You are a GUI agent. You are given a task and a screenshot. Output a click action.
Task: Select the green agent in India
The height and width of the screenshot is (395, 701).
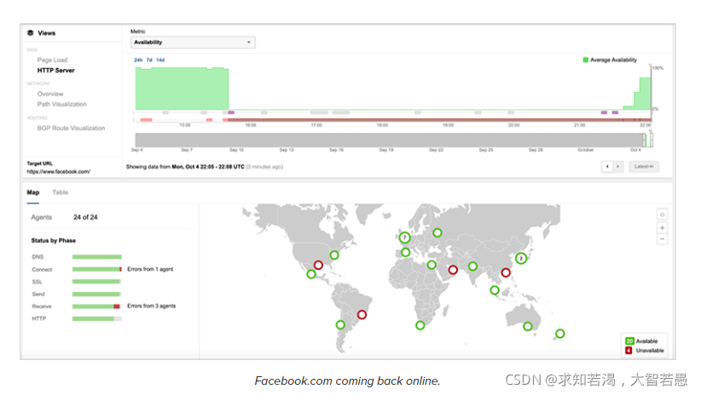(x=472, y=266)
